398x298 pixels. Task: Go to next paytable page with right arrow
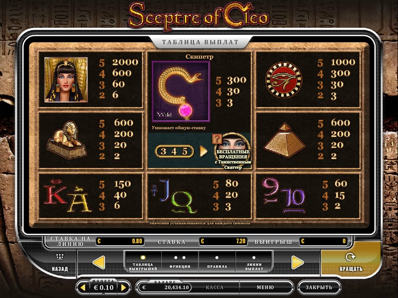pyautogui.click(x=297, y=263)
